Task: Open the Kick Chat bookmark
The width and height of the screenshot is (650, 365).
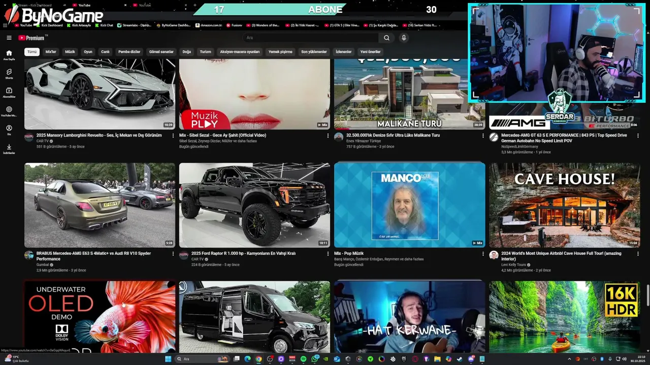Action: [104, 25]
